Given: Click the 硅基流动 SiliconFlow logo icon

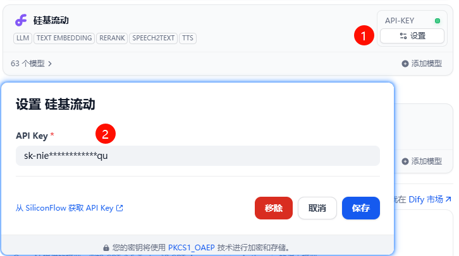Looking at the screenshot, I should (x=21, y=20).
